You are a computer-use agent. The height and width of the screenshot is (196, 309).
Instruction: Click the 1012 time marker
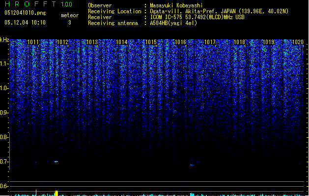62,42
